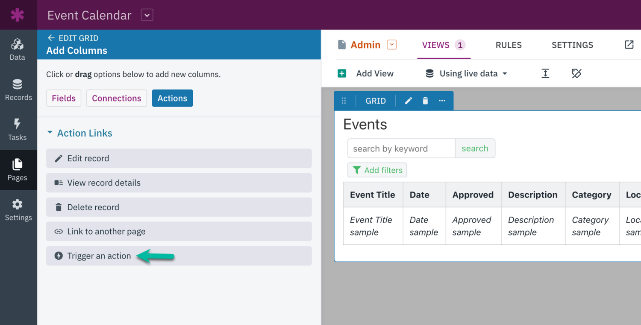Select the Data icon in the left sidebar
This screenshot has height=325, width=641.
tap(18, 48)
